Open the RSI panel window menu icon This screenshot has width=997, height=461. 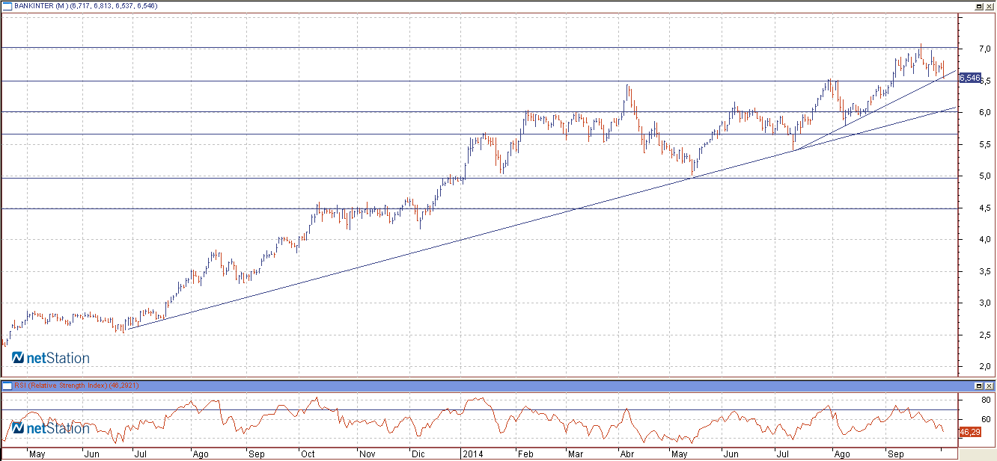coord(7,386)
